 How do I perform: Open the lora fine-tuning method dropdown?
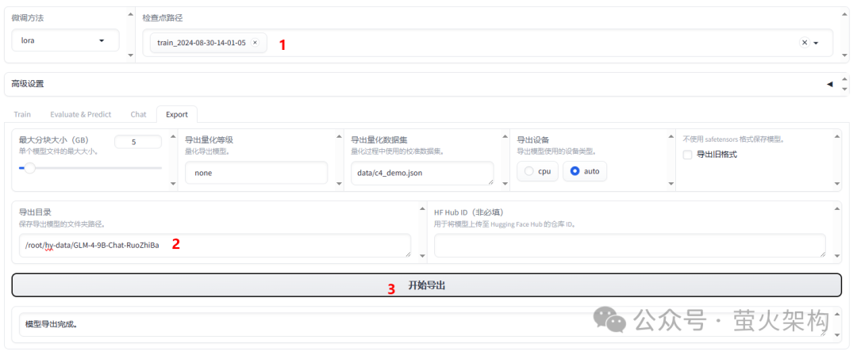pos(66,40)
